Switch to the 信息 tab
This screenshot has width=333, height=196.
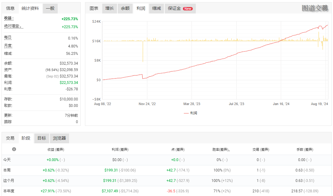[10, 9]
